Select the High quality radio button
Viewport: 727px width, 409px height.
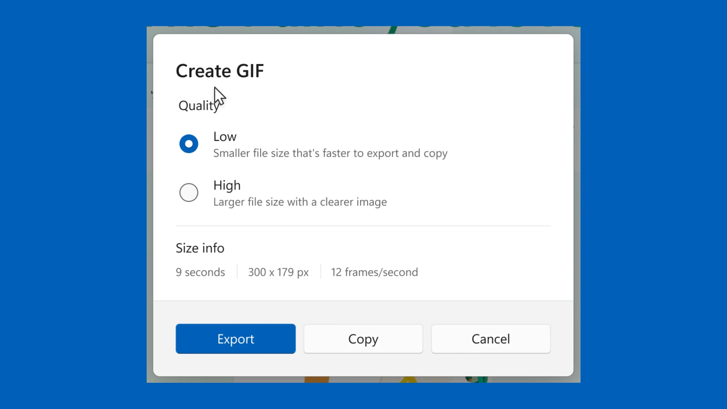point(189,192)
